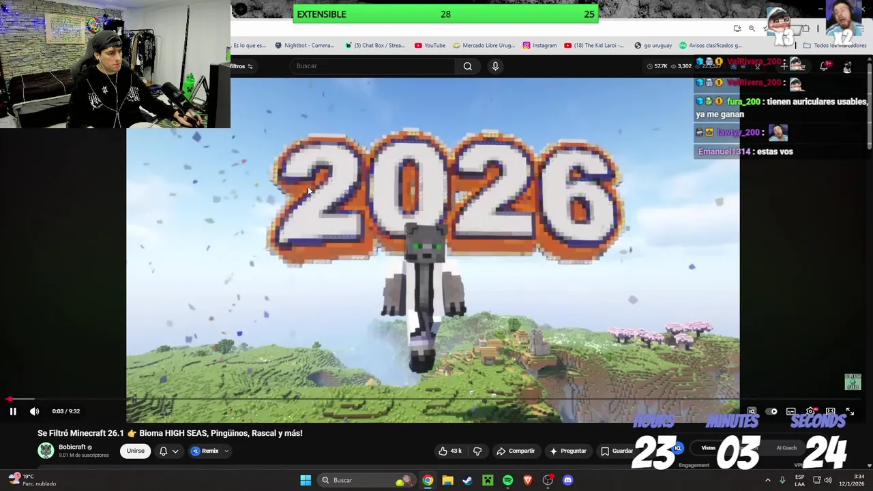Click the YouTube search field Buscar
873x491 pixels.
(374, 66)
